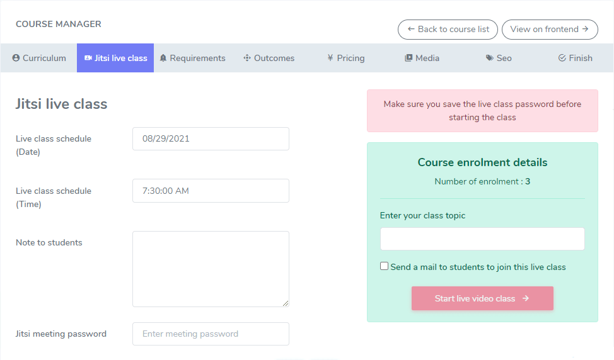The image size is (614, 360).
Task: Click View on frontend button
Action: pos(550,30)
